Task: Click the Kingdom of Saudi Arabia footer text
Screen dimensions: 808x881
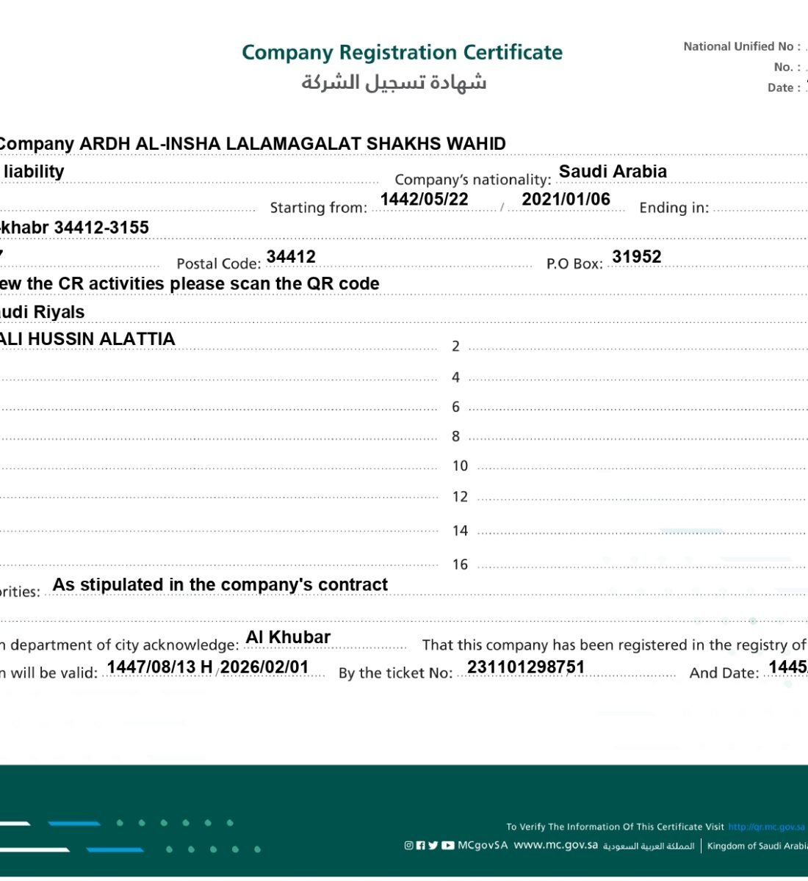Action: click(757, 846)
